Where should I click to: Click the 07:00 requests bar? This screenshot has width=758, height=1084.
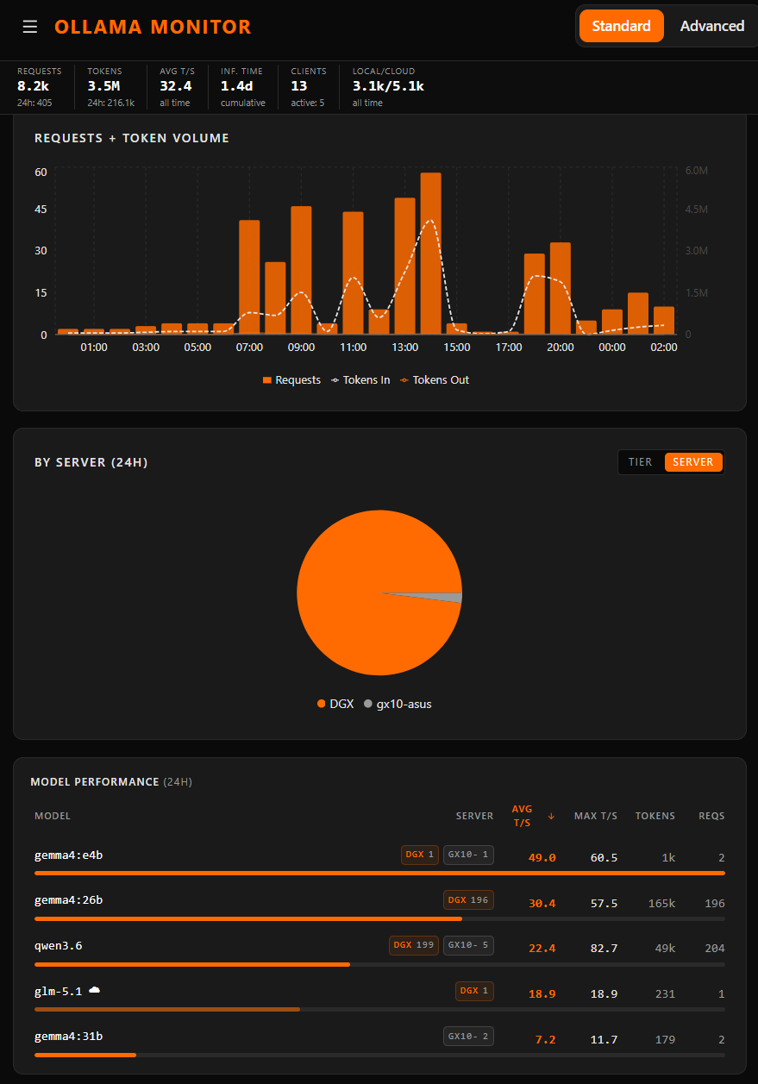pyautogui.click(x=249, y=277)
